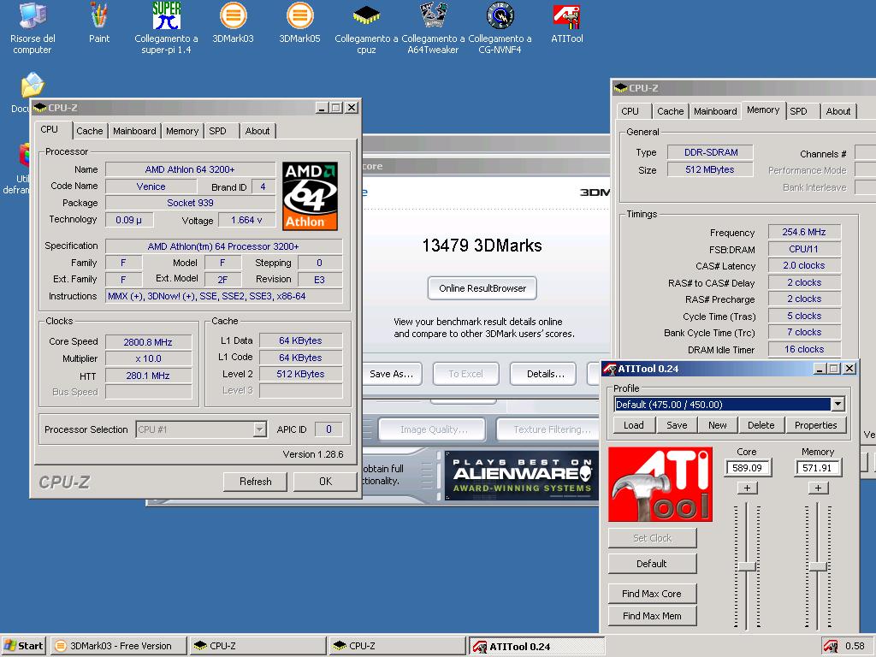Launch the 3DMark03 desktop icon
Image resolution: width=876 pixels, height=657 pixels.
pyautogui.click(x=233, y=23)
